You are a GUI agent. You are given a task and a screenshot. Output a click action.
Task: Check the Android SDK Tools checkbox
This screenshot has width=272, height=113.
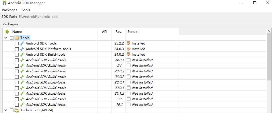coord(17,43)
